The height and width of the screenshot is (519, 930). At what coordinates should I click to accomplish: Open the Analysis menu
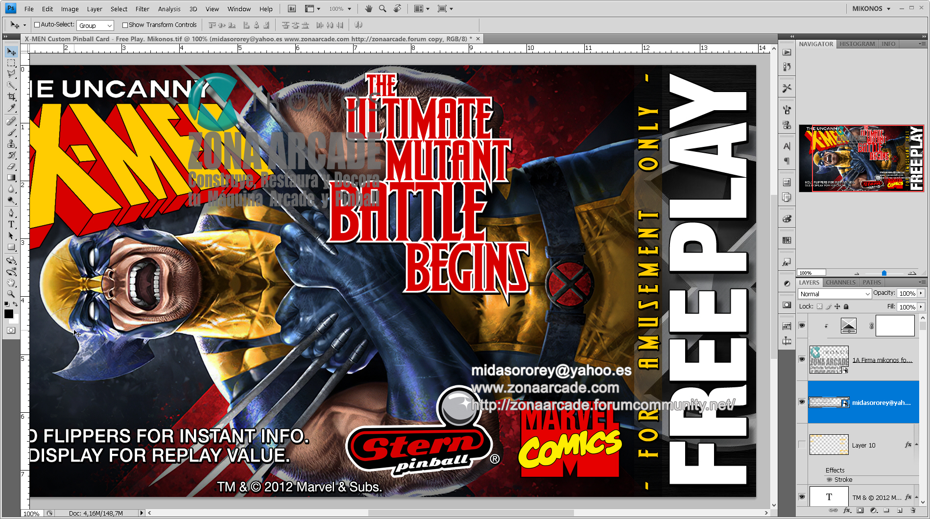169,9
